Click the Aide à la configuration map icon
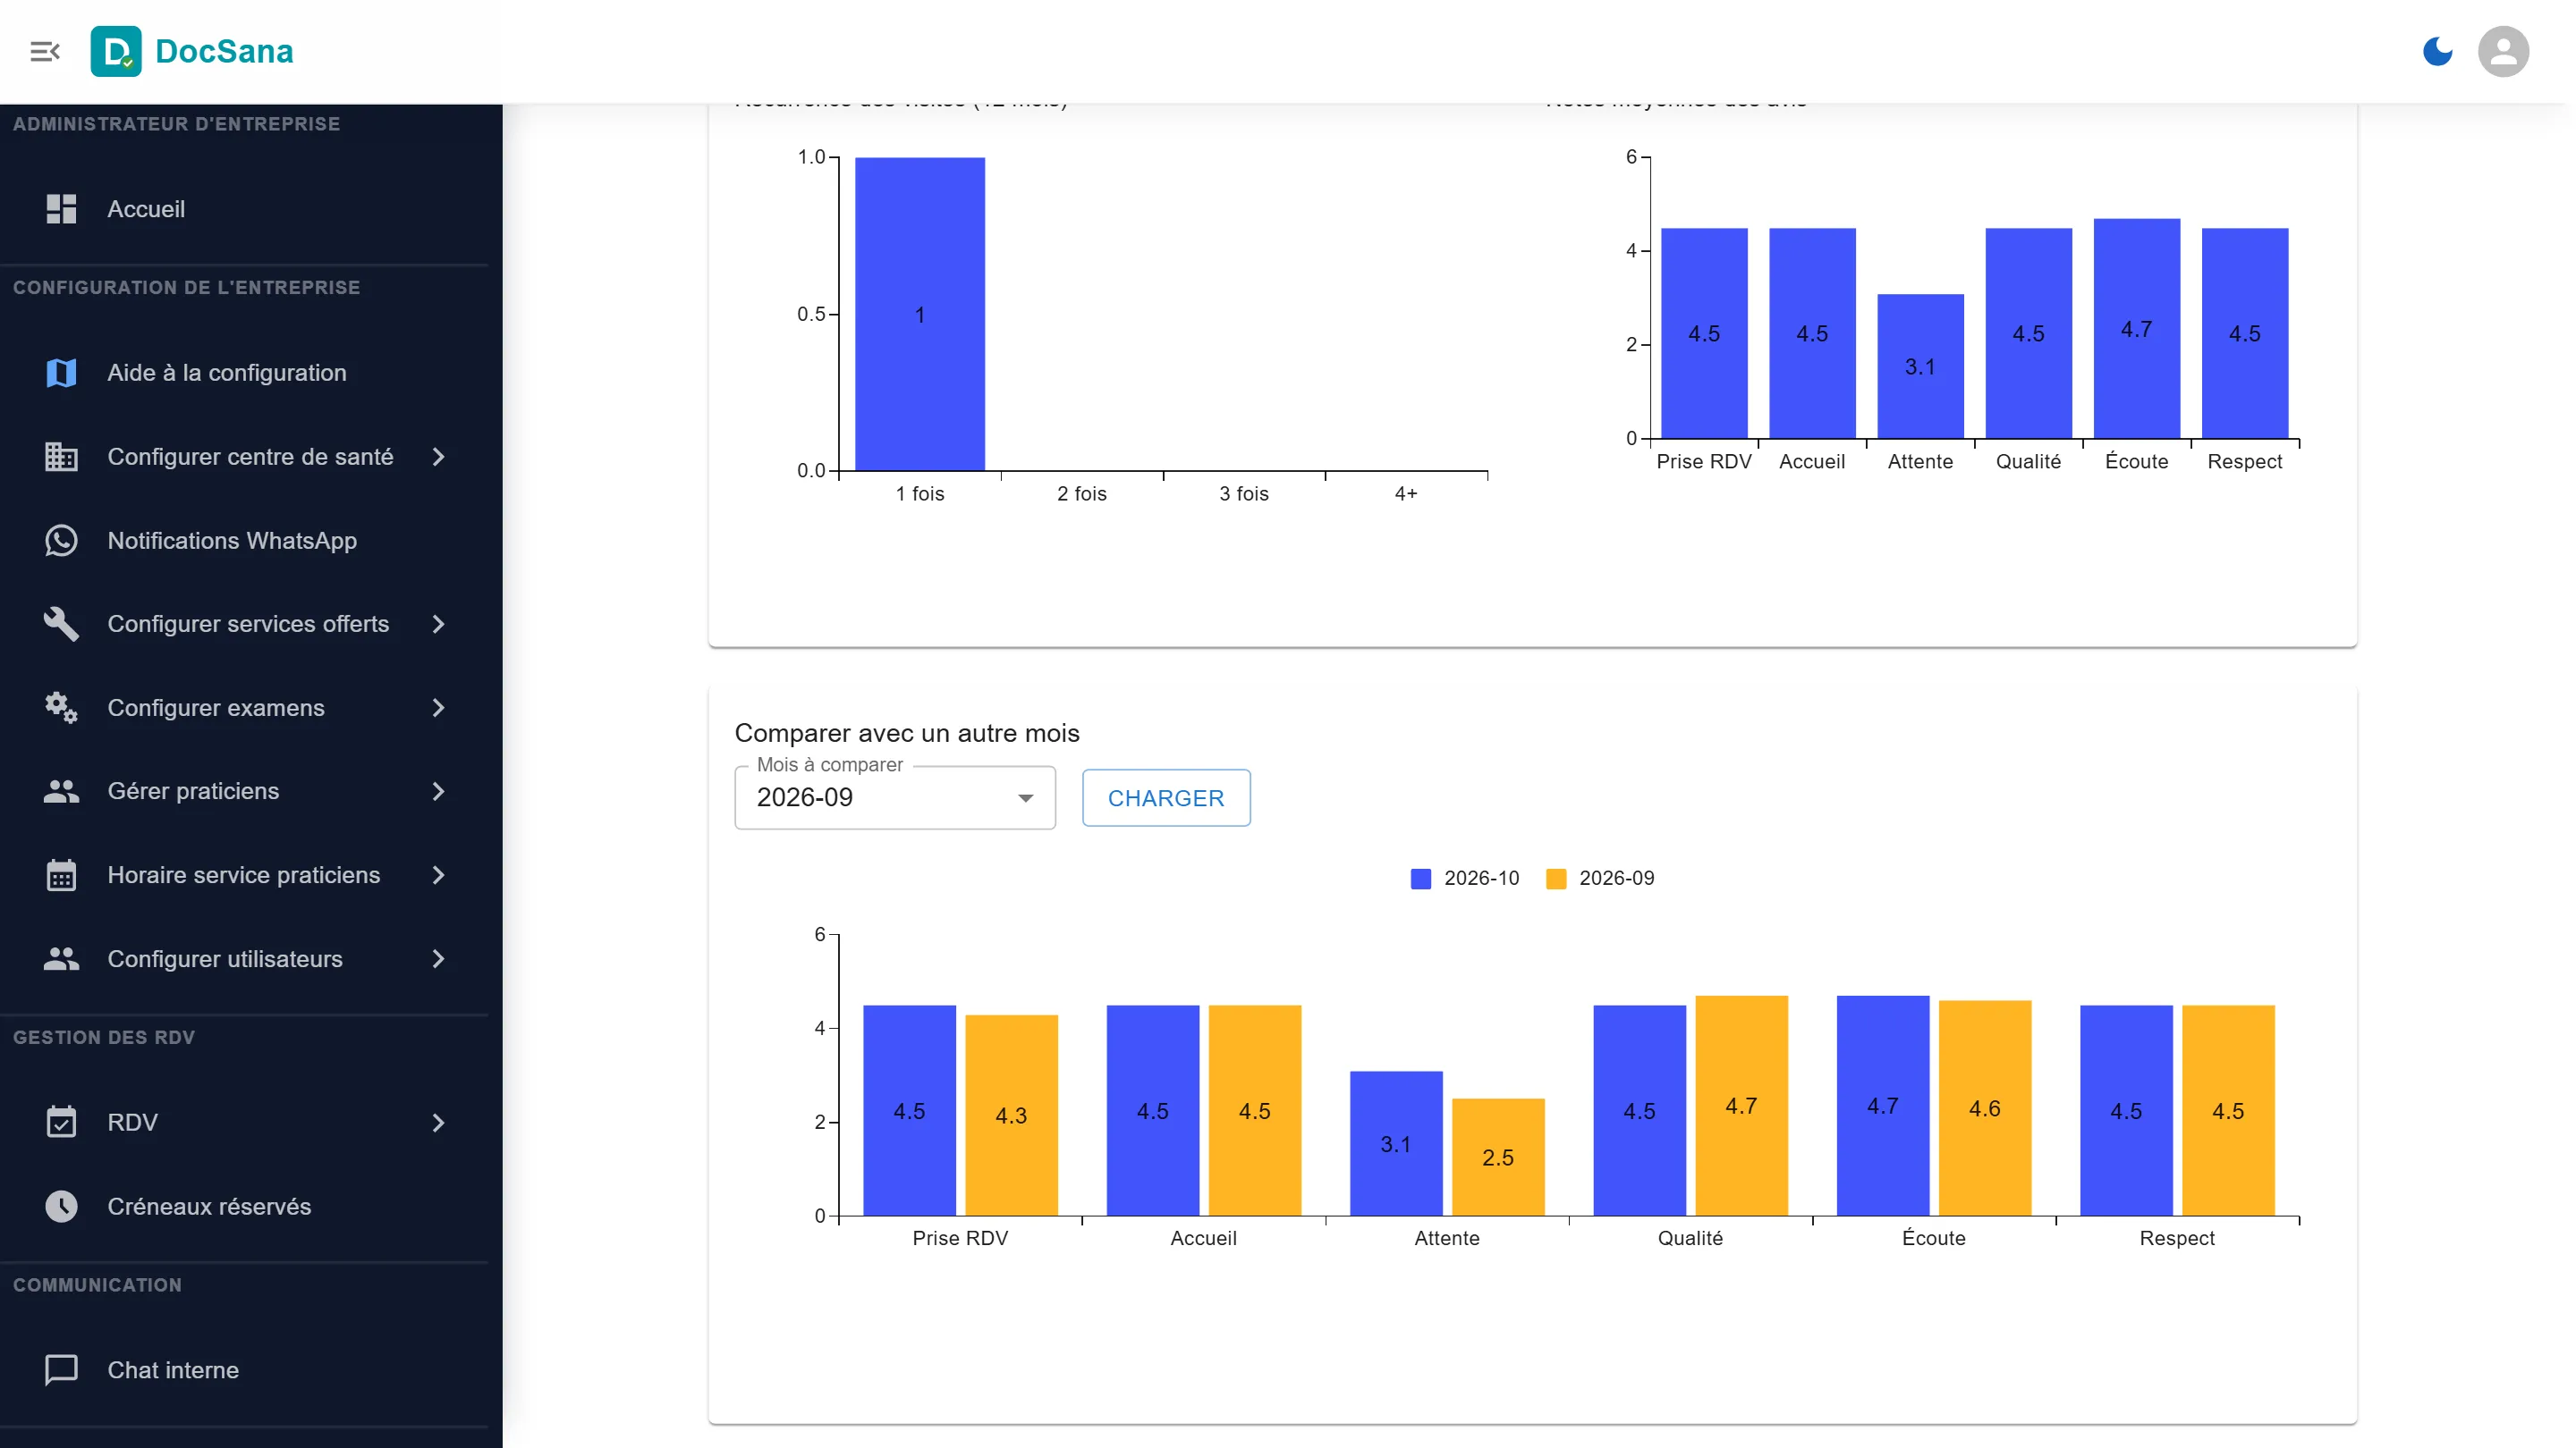The image size is (2576, 1448). [61, 373]
